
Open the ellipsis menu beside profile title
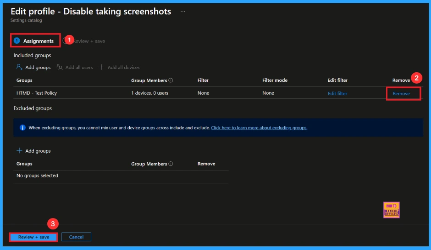click(x=183, y=11)
